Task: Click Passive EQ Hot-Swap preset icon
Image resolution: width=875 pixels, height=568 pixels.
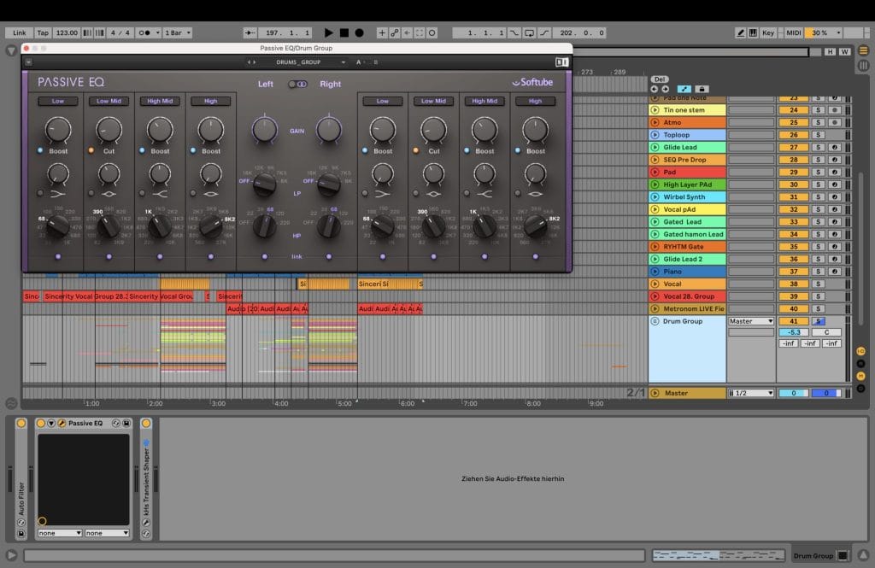Action: pos(116,424)
